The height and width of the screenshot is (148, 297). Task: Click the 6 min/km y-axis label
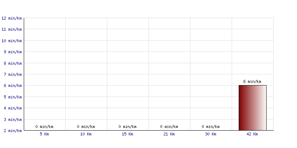(x=13, y=85)
